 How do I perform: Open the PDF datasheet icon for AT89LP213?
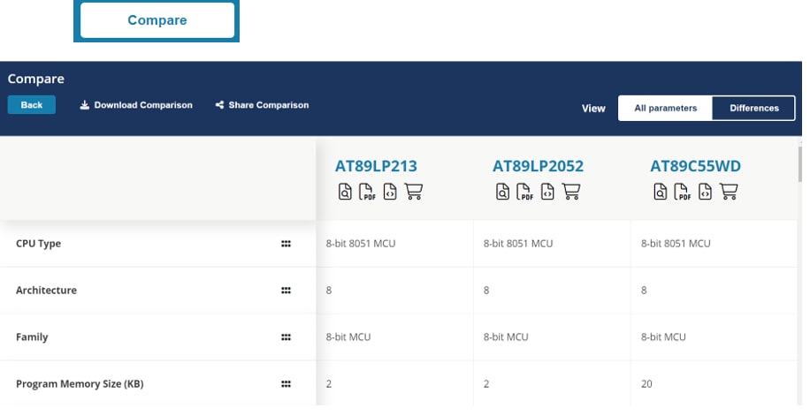(368, 192)
